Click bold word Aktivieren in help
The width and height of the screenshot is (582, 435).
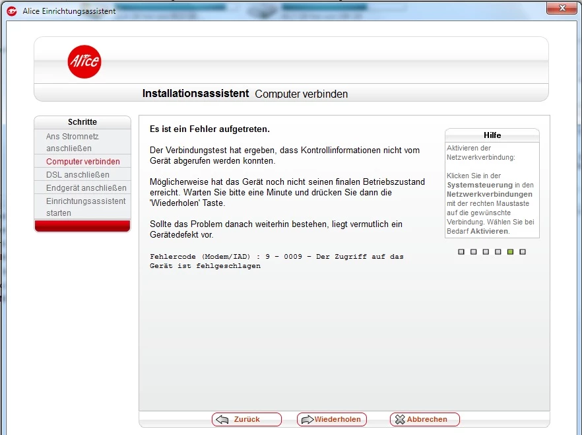[x=489, y=231]
